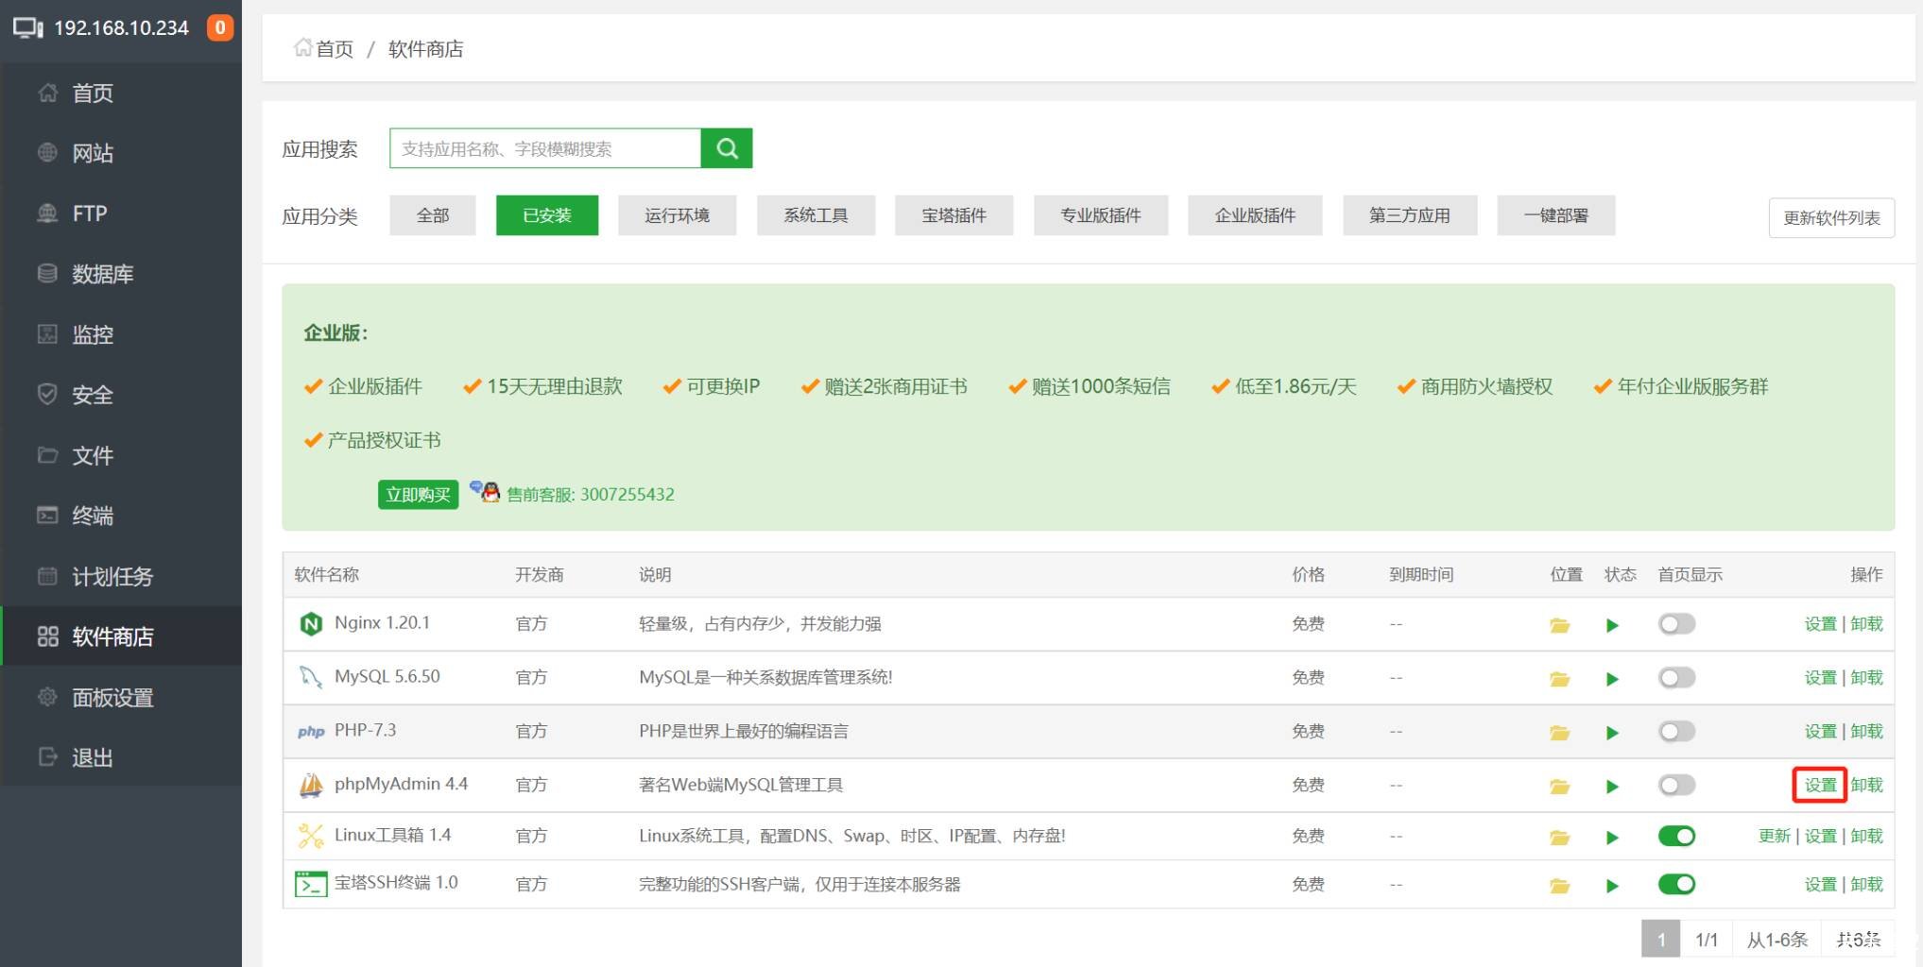Click the 首页 breadcrumb link

[x=335, y=48]
